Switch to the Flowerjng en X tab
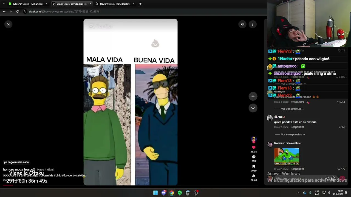The width and height of the screenshot is (351, 197). (x=115, y=4)
